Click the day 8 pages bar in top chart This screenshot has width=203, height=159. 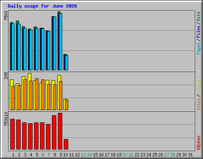pyautogui.click(x=55, y=43)
